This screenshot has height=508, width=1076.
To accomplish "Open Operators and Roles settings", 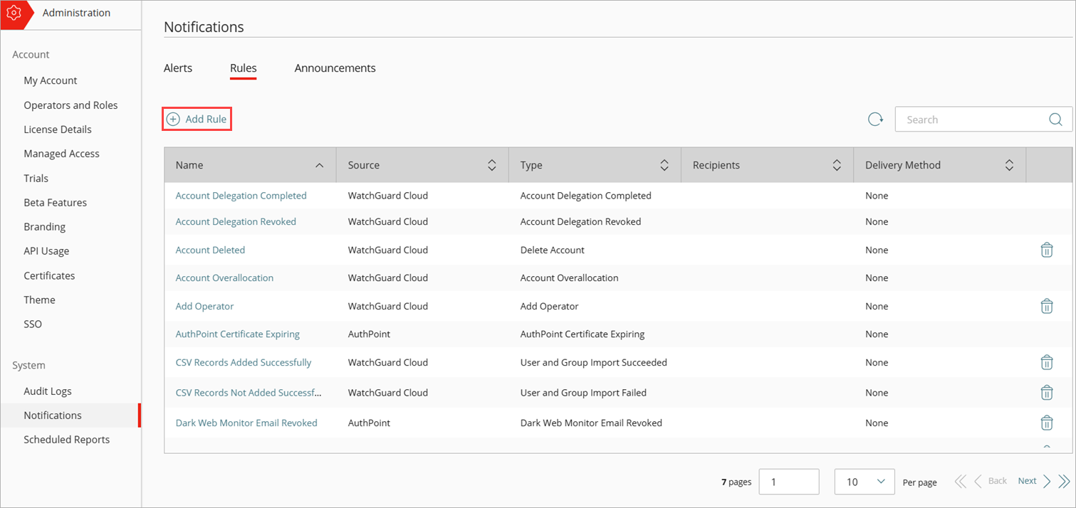I will click(70, 105).
